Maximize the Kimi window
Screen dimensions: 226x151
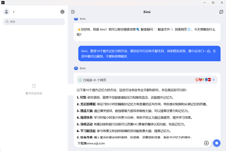[213, 3]
